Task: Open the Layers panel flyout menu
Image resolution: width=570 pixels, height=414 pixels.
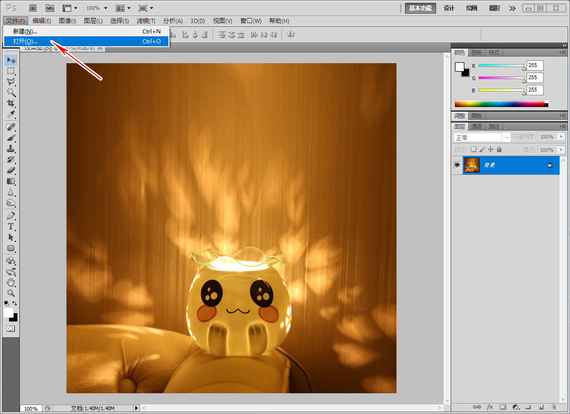Action: point(562,126)
